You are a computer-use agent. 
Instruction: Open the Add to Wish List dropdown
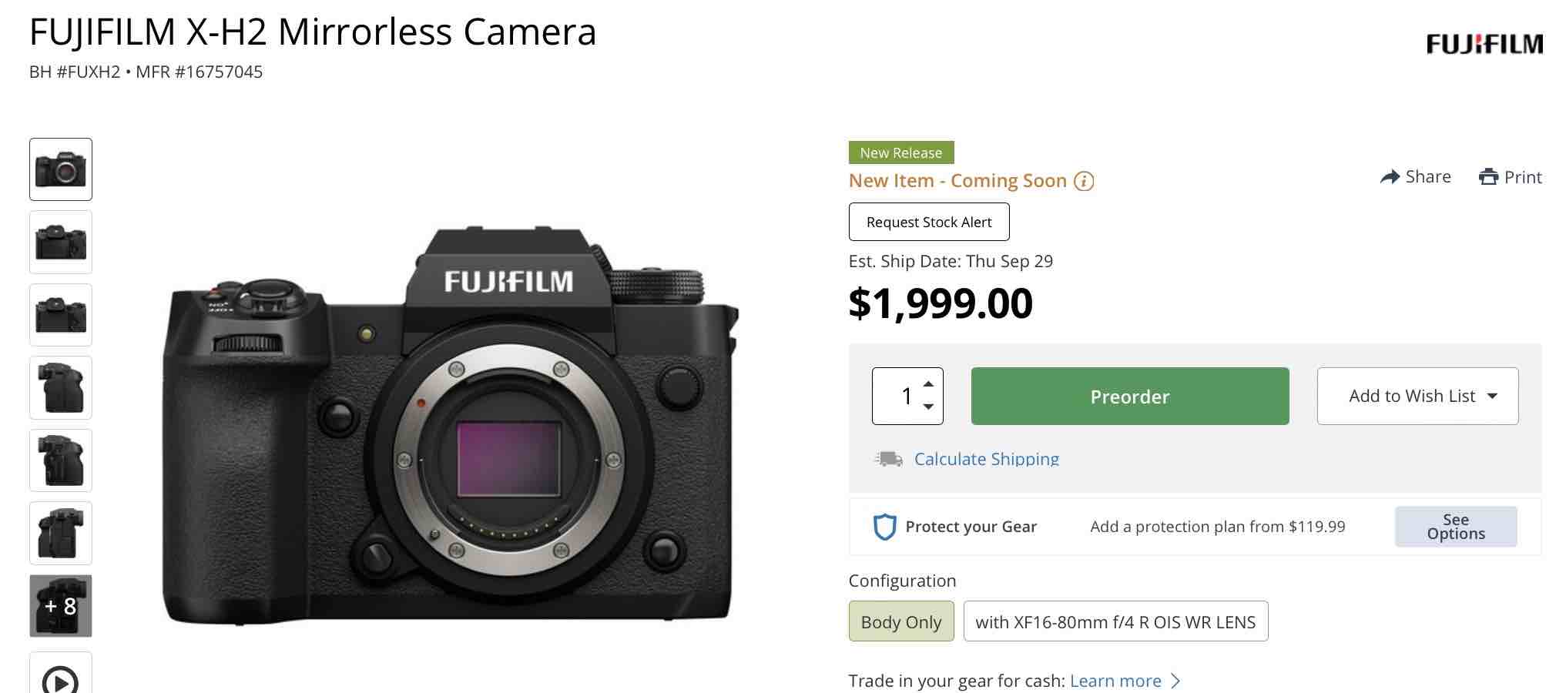click(1417, 396)
